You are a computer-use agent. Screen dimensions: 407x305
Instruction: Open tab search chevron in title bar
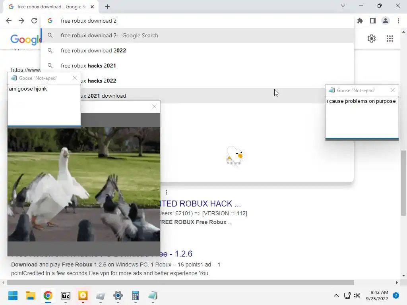(x=343, y=6)
